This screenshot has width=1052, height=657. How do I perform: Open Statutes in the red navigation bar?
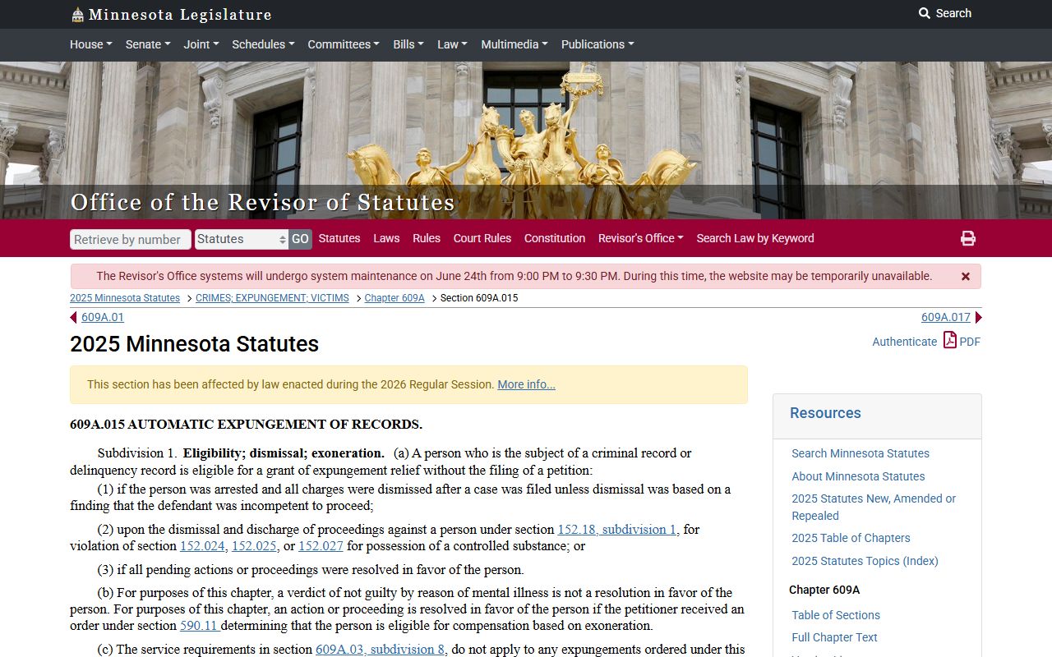[x=339, y=238]
